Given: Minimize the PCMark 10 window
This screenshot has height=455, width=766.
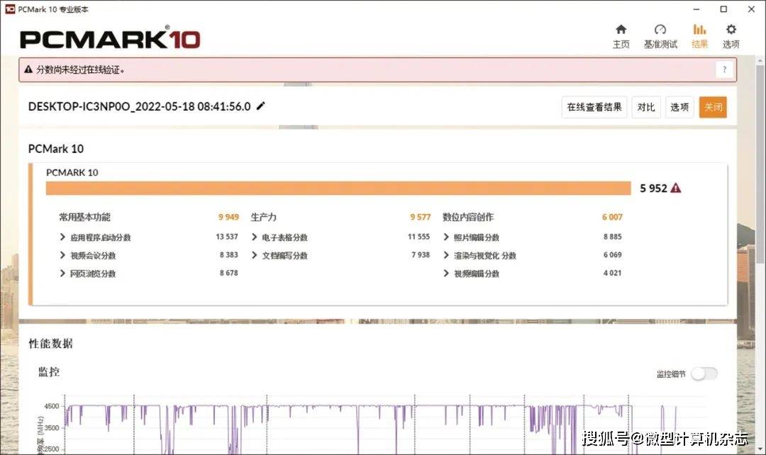Looking at the screenshot, I should pos(696,9).
